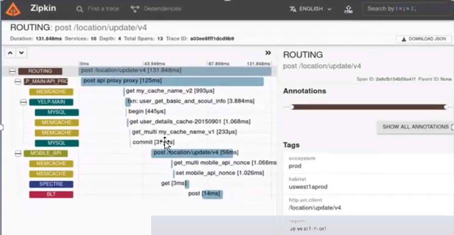454x235 pixels.
Task: Collapse the YELP-MAIN tree node
Action: [x=23, y=102]
